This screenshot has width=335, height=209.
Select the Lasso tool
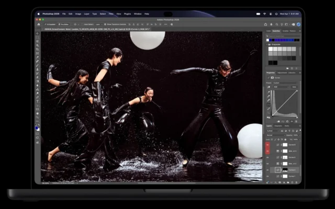point(37,41)
